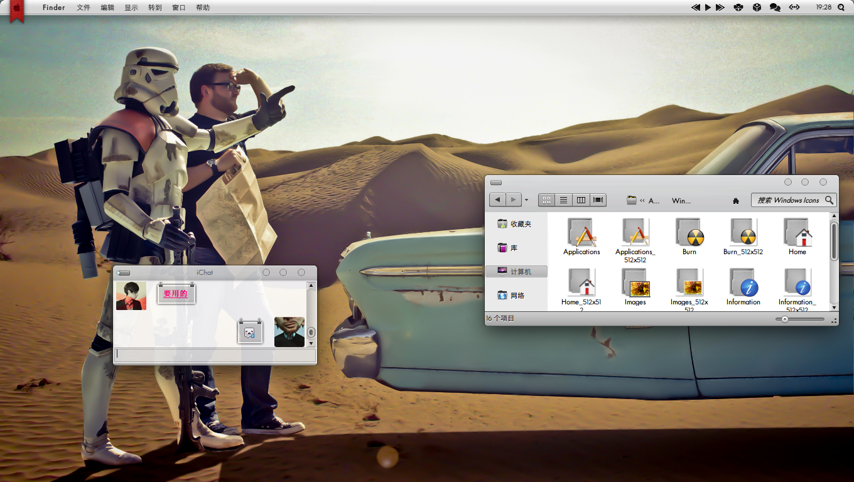Click the chat bubbles tray icon
Screen dimensions: 854x482
pyautogui.click(x=776, y=8)
